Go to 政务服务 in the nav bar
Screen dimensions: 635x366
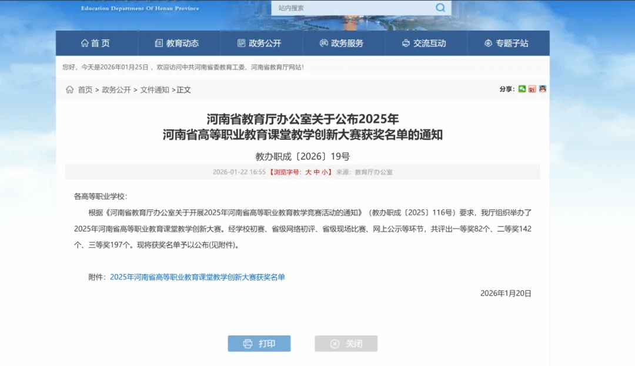coord(343,43)
